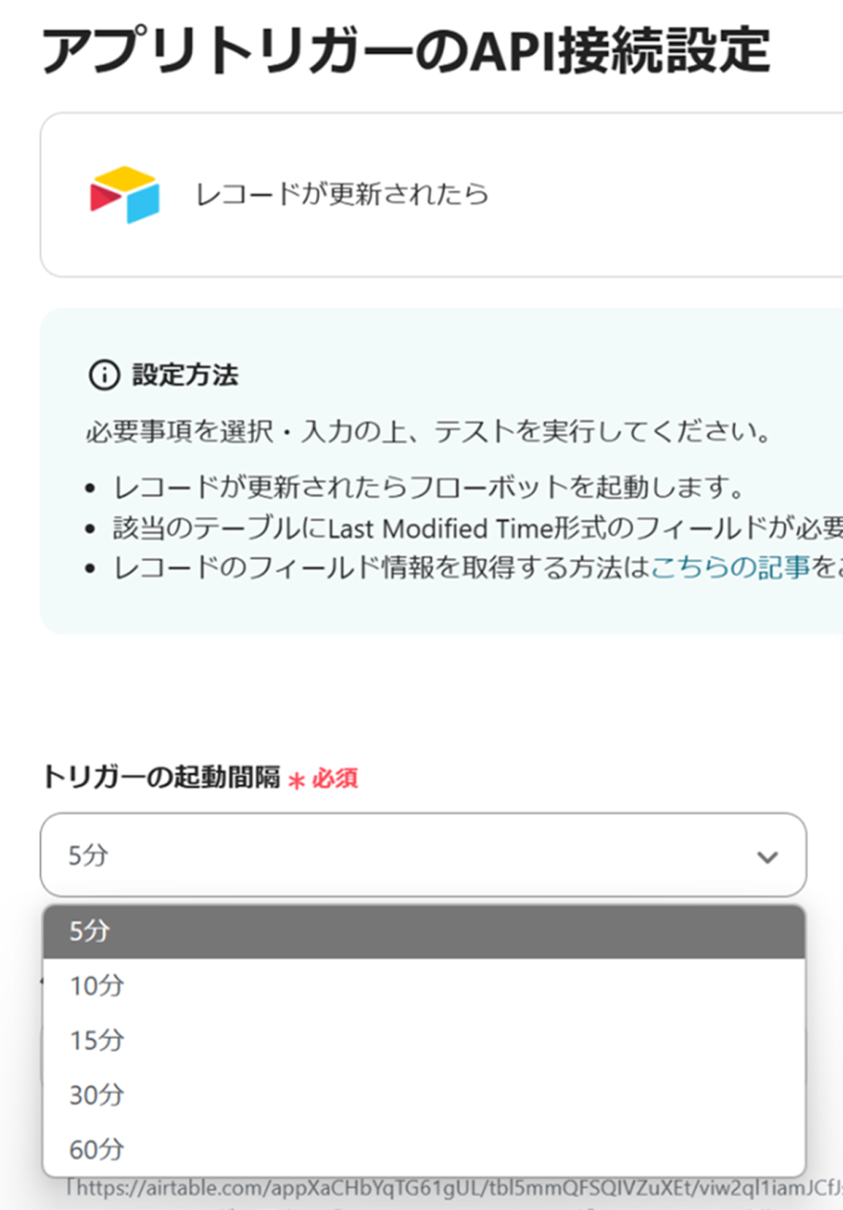Image resolution: width=843 pixels, height=1210 pixels.
Task: Click the 必須 required label
Action: pos(335,778)
